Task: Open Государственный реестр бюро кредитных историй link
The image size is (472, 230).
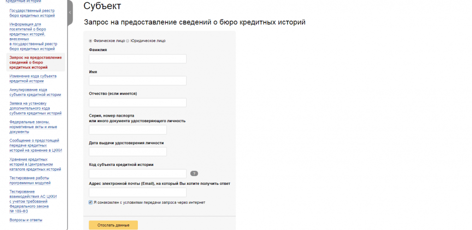Action: 32,12
